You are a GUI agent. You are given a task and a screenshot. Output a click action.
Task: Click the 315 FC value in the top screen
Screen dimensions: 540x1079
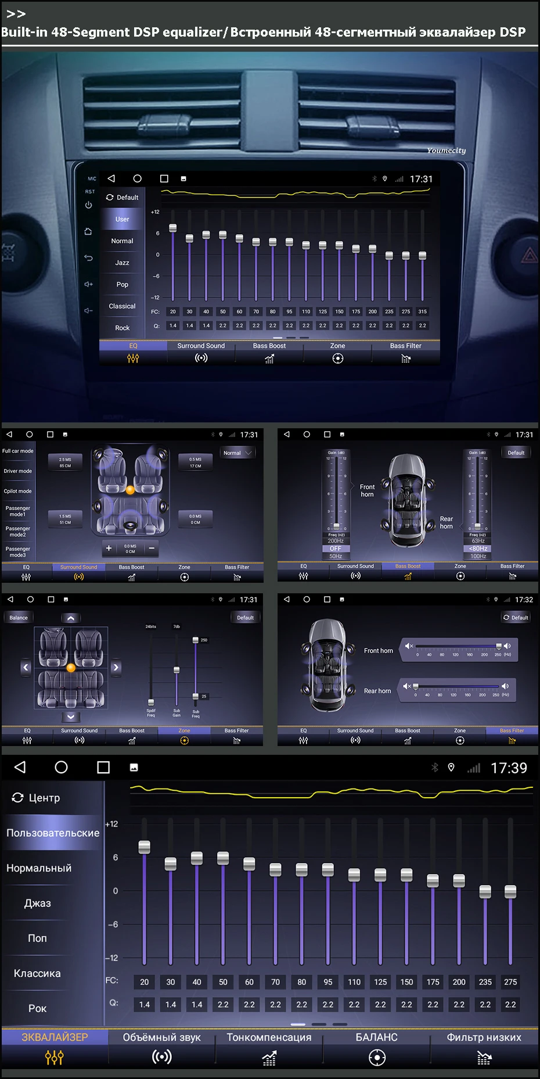[x=423, y=311]
